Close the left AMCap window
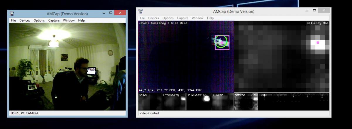 coord(120,13)
